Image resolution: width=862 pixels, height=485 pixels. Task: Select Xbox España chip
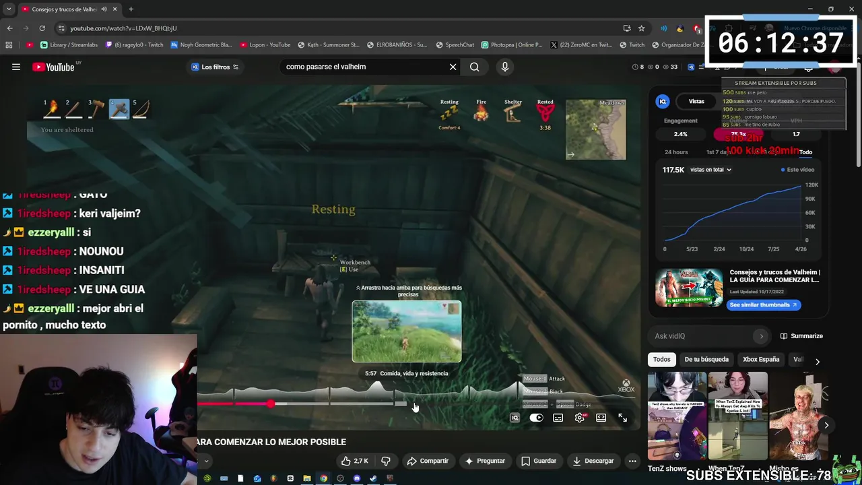[x=760, y=359]
